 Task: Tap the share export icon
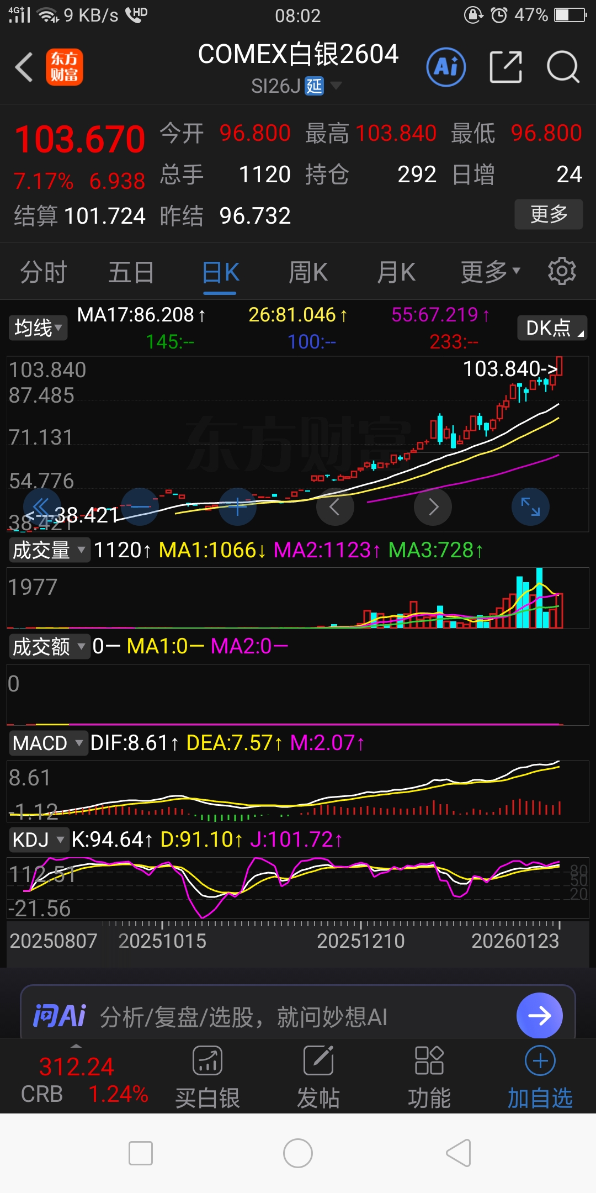coord(505,67)
